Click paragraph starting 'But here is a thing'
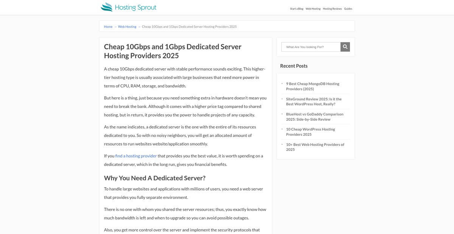The width and height of the screenshot is (454, 234). [185, 106]
